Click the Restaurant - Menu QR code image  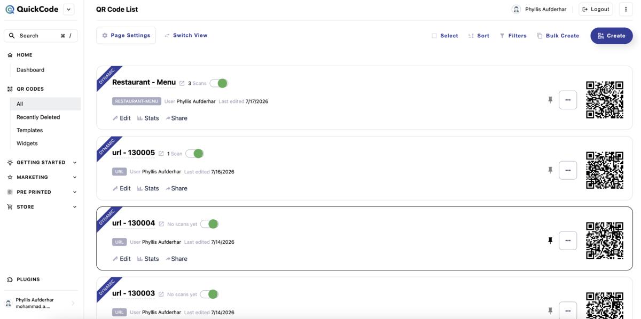click(x=605, y=100)
